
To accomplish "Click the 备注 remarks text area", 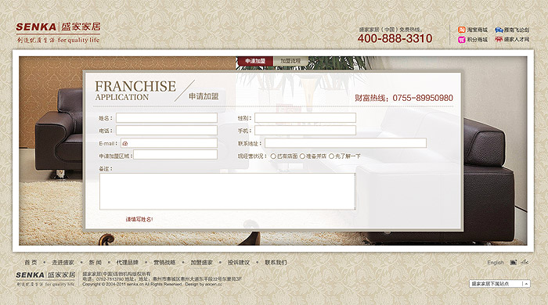I will click(227, 192).
